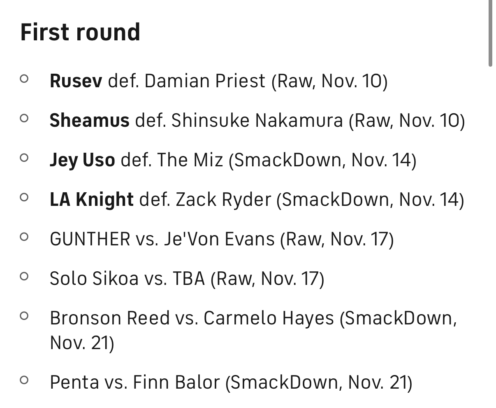Click the bullet beside the Sheamus match

(24, 118)
